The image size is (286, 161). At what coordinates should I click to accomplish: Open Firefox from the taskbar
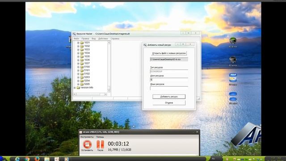click(37, 159)
